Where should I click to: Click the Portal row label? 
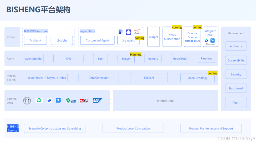[11, 37]
